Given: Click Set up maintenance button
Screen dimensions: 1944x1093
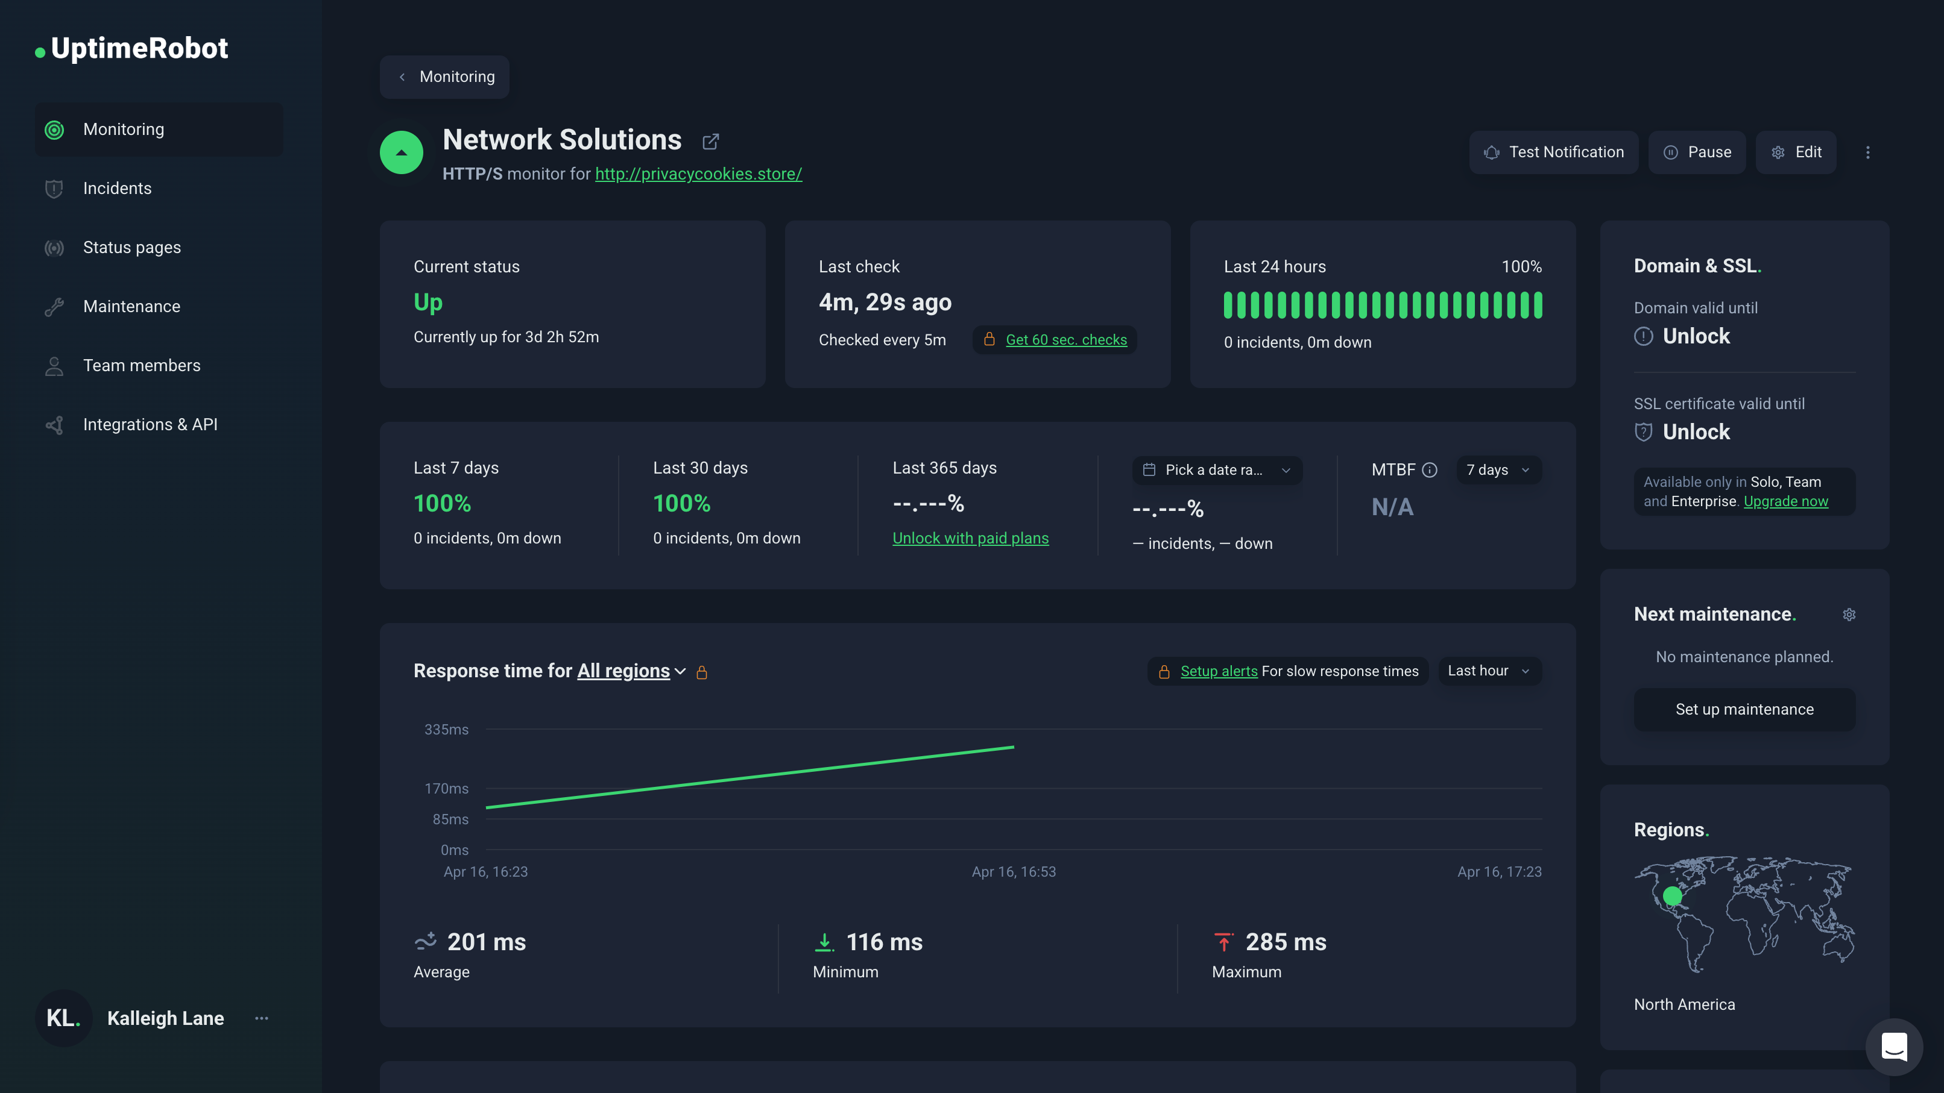Looking at the screenshot, I should [x=1744, y=709].
